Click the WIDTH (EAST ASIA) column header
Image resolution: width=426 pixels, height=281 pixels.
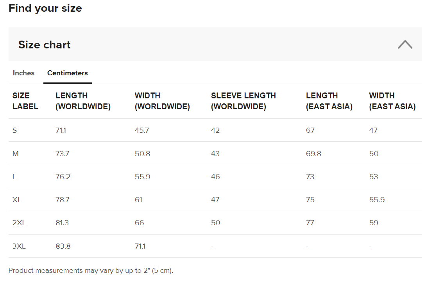392,101
